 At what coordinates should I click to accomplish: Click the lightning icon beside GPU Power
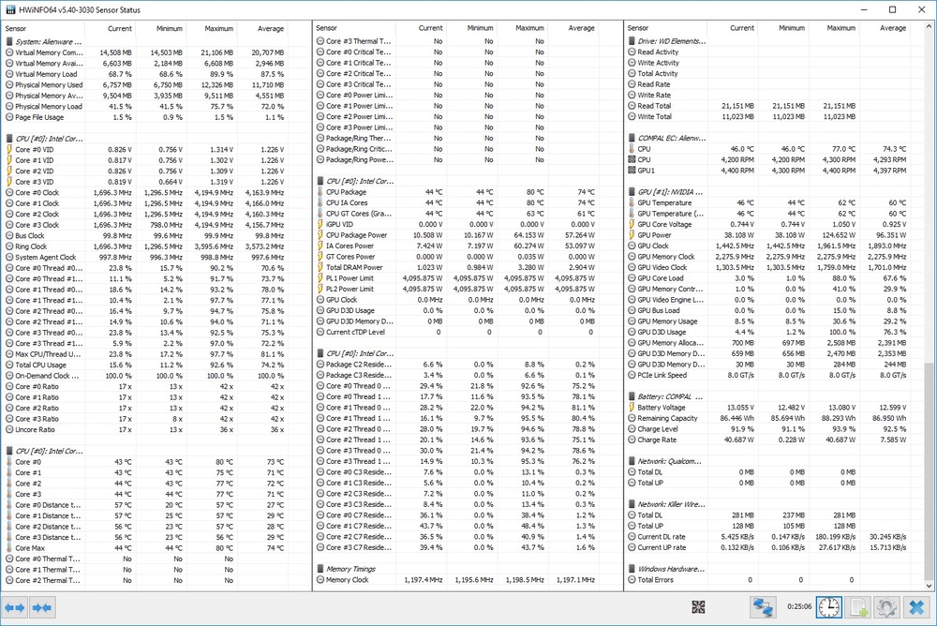(x=631, y=235)
